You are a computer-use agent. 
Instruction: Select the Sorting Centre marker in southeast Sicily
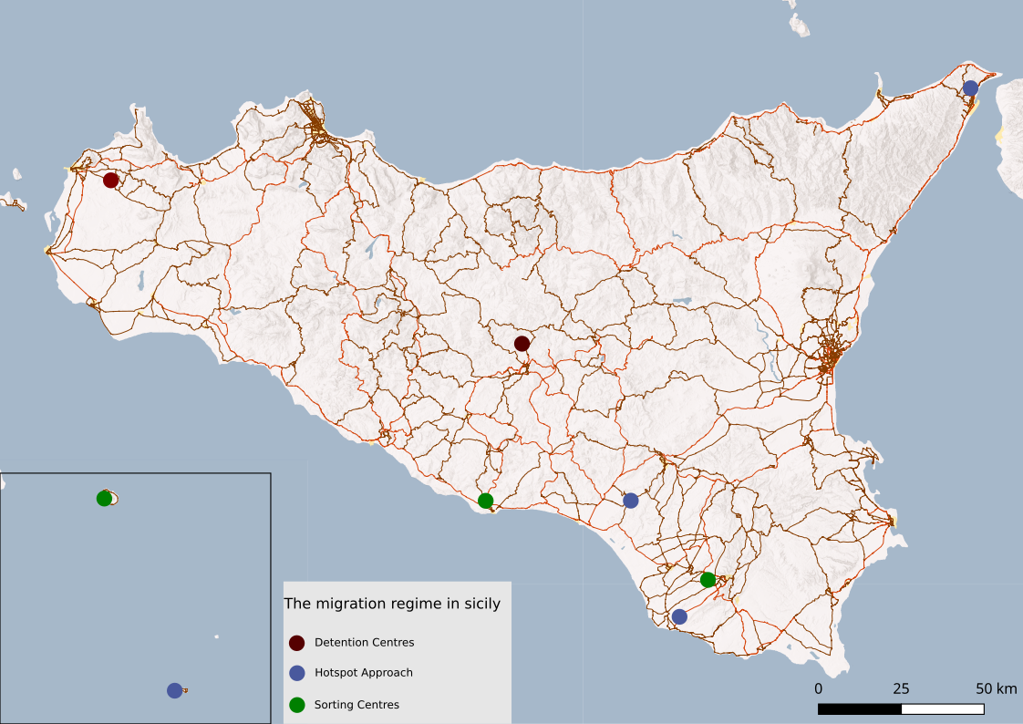click(708, 579)
